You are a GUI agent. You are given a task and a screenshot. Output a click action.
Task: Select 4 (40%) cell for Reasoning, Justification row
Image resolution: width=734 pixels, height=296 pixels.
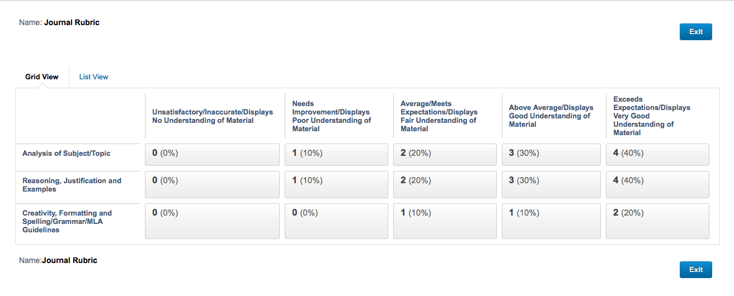pos(657,185)
